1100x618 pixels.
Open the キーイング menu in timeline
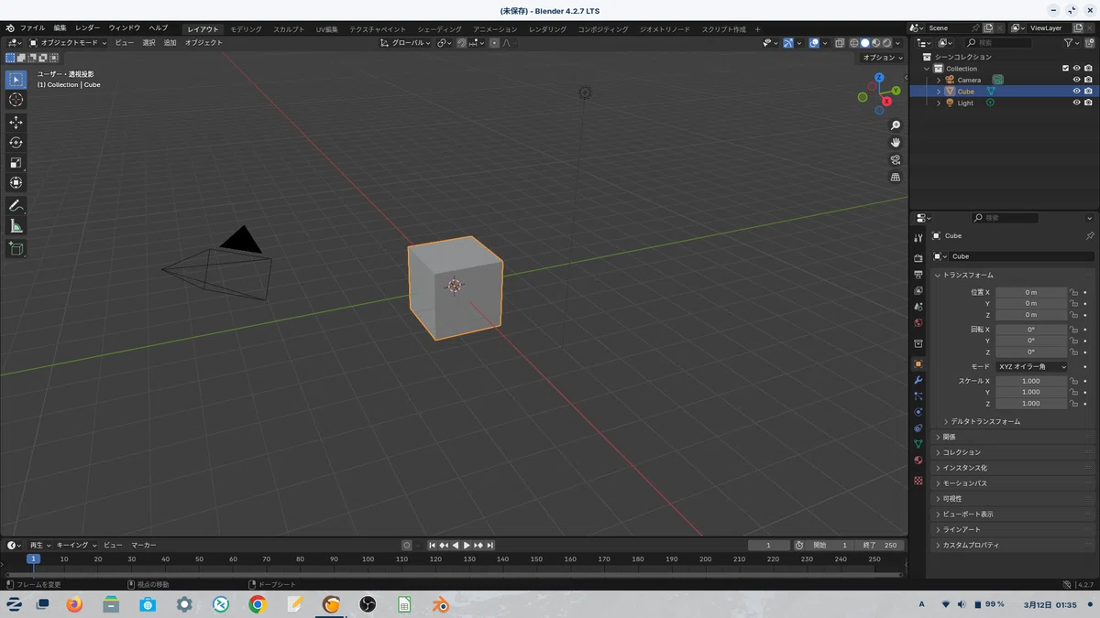75,545
